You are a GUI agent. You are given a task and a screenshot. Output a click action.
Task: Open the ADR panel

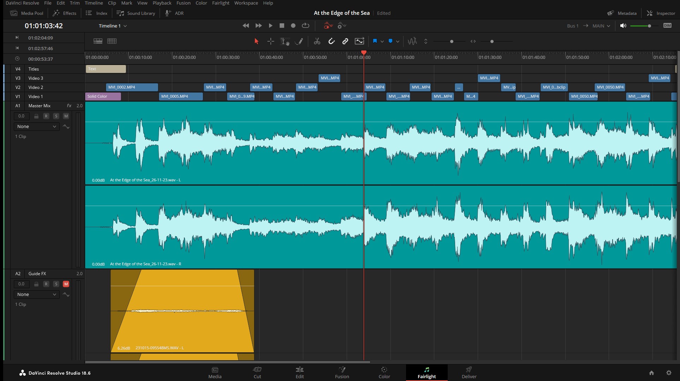click(174, 13)
